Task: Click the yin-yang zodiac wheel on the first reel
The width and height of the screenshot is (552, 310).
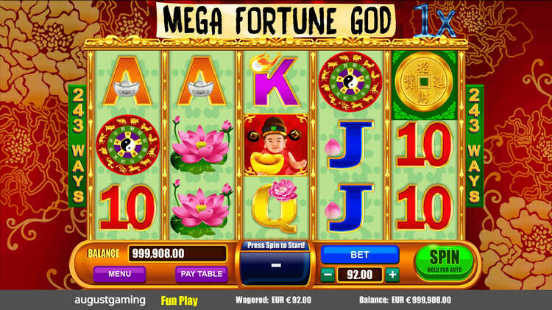Action: tap(127, 145)
